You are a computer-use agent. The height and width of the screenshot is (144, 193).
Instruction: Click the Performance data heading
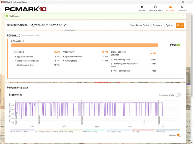[x=17, y=87]
